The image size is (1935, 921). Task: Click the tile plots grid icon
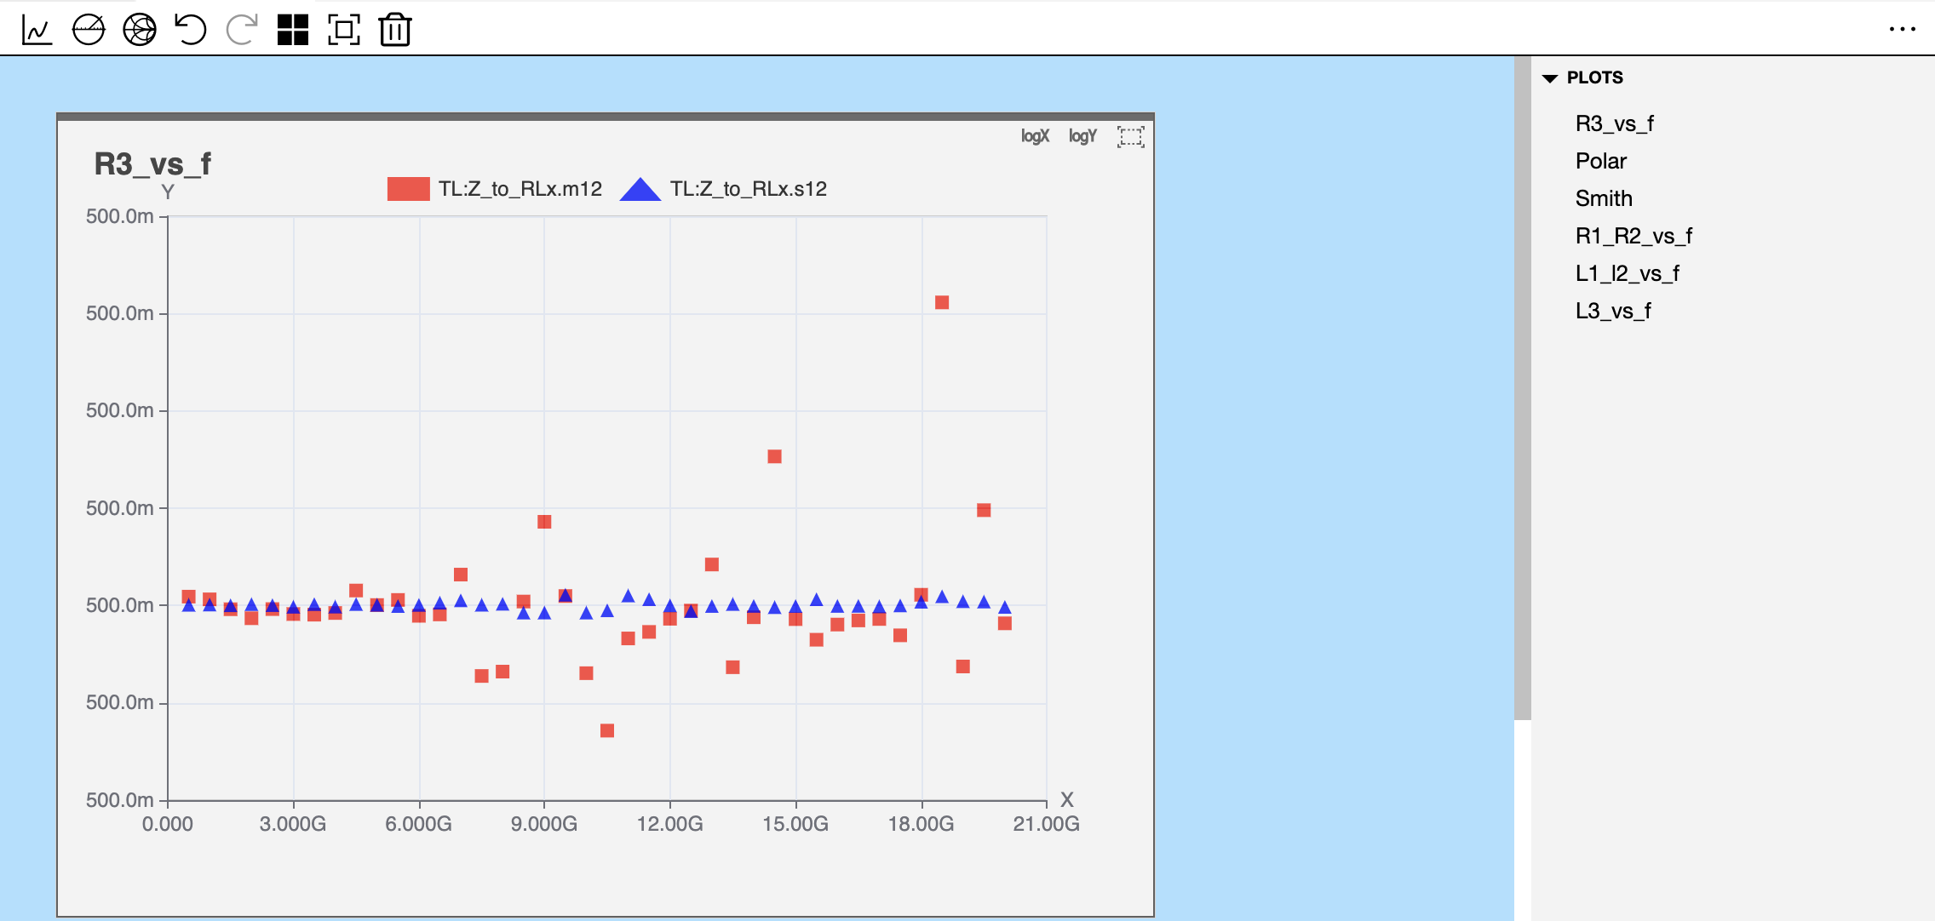(x=293, y=30)
